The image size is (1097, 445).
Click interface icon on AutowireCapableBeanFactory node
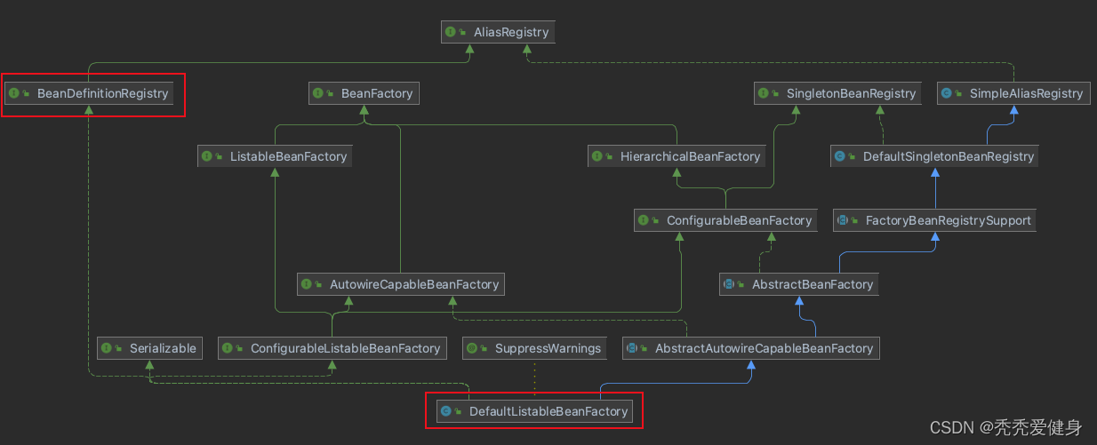tap(307, 284)
